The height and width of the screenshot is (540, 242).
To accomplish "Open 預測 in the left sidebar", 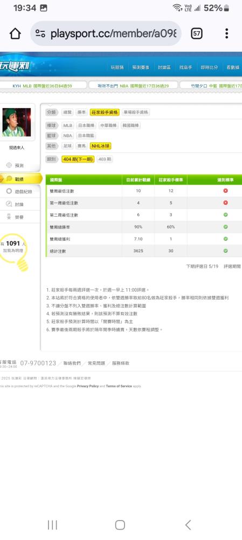I will pos(19,166).
